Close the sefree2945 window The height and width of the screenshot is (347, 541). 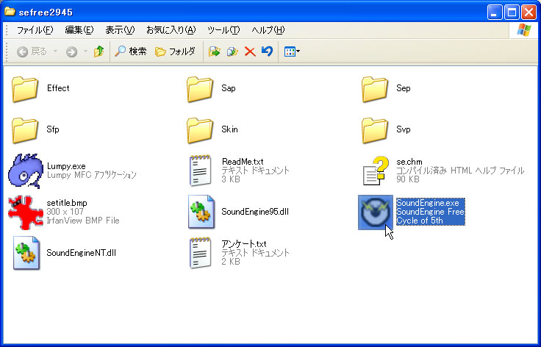(x=529, y=12)
